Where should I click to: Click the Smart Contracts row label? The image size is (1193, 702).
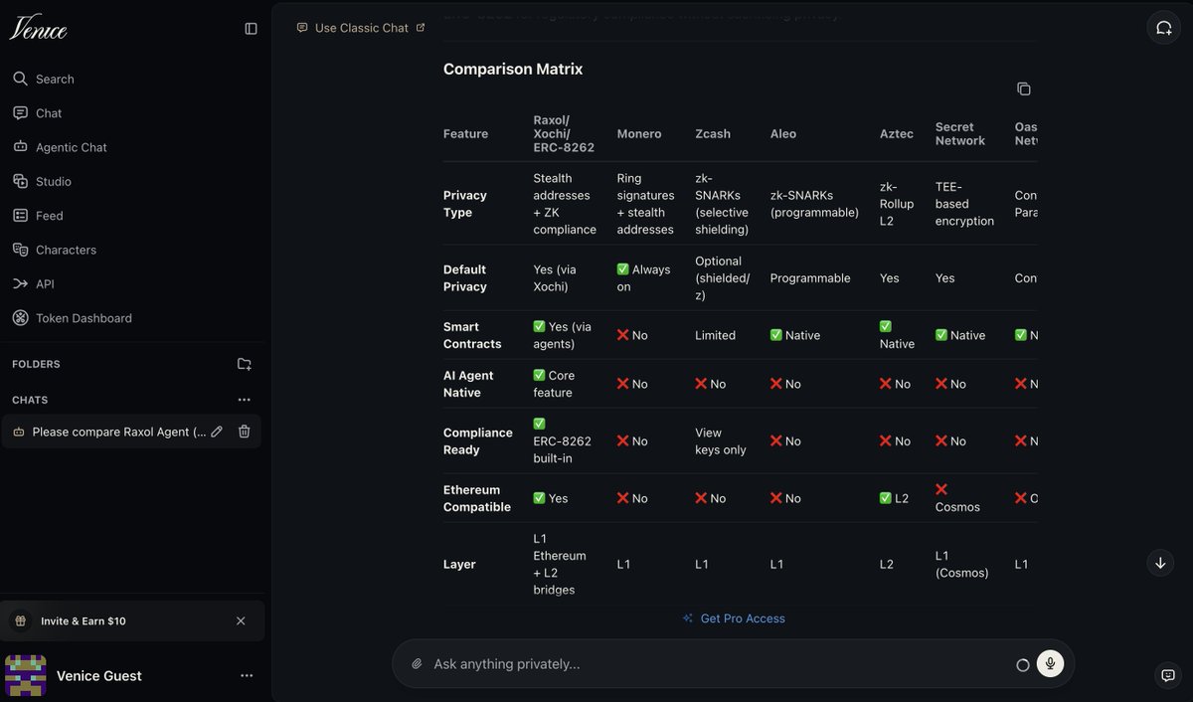[x=472, y=335]
